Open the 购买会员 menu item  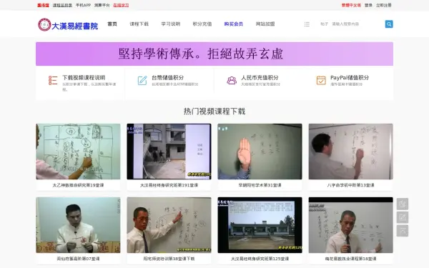coord(234,24)
